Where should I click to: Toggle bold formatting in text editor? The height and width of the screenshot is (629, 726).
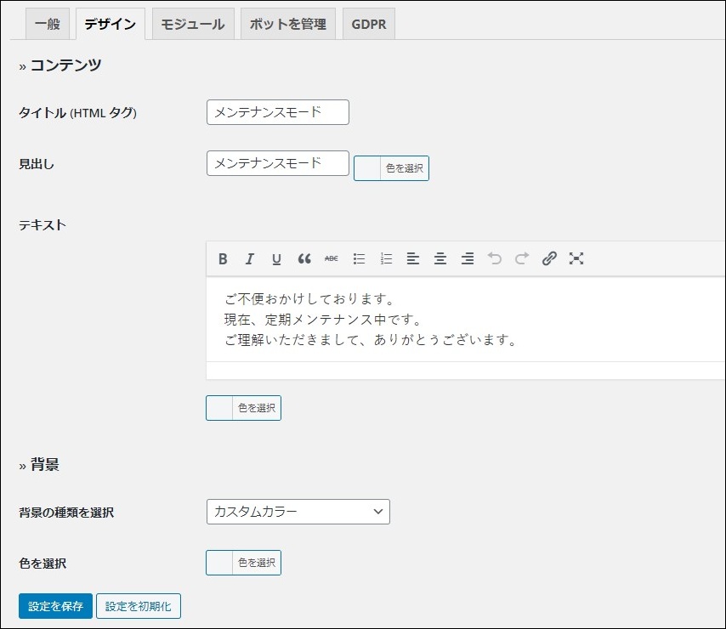[x=223, y=259]
